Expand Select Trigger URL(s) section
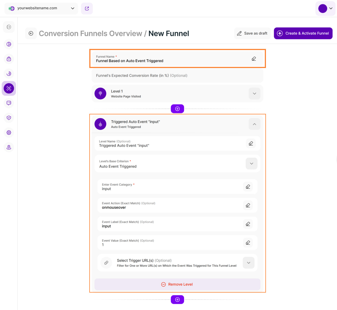Screen dimensions: 337x310 tap(248, 263)
